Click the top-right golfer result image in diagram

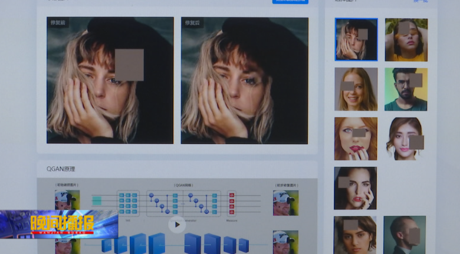[x=285, y=203]
